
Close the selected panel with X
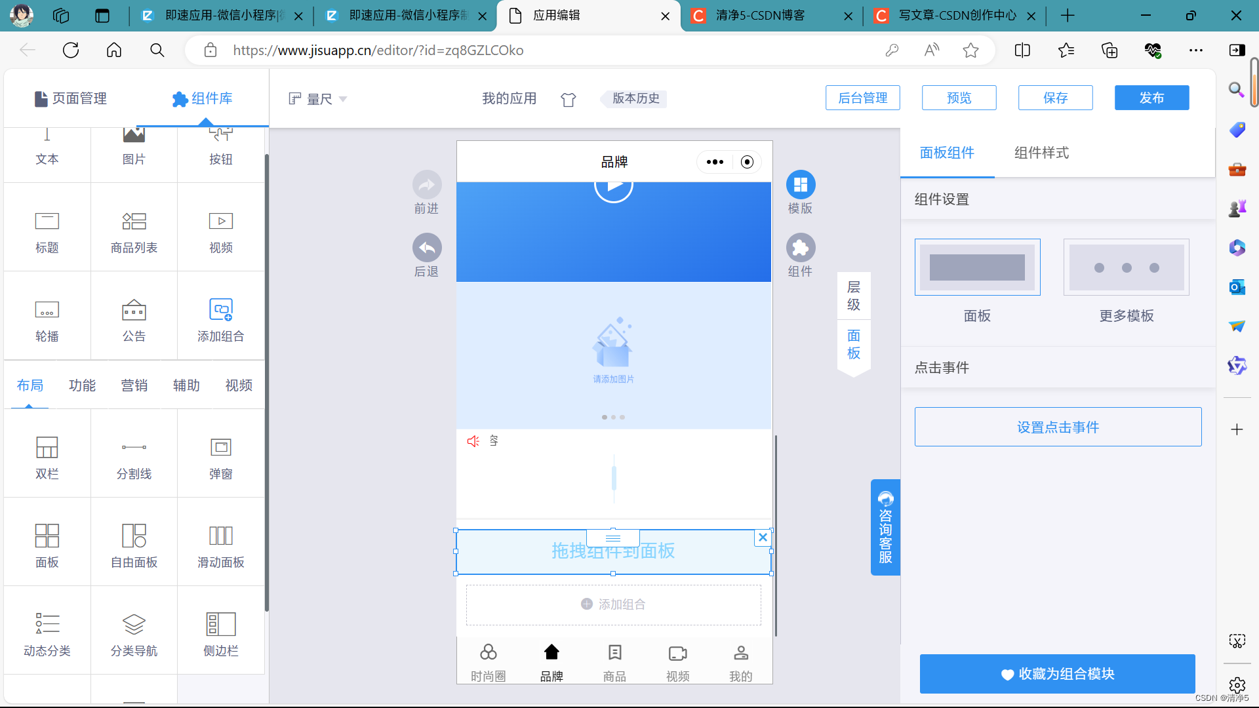pos(763,538)
